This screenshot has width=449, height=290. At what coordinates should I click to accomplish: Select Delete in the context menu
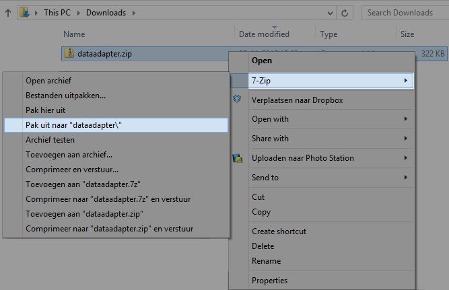pos(263,246)
